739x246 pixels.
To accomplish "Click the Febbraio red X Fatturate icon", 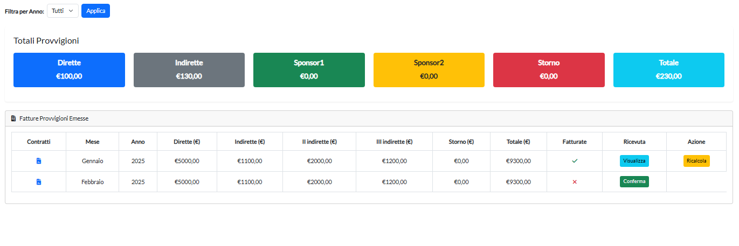I will pos(575,182).
